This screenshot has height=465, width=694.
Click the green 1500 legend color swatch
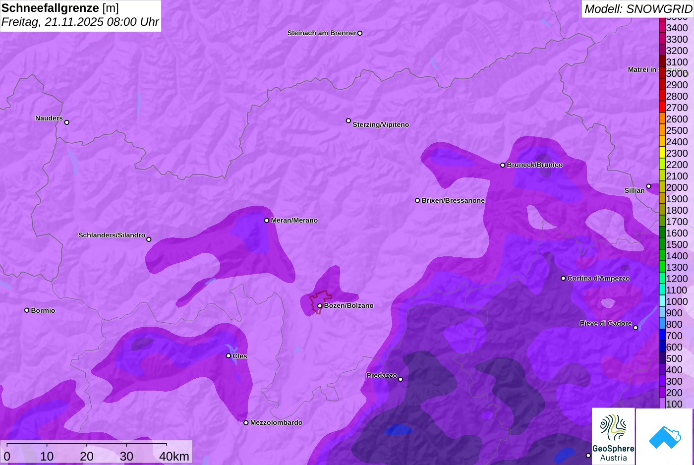point(662,244)
